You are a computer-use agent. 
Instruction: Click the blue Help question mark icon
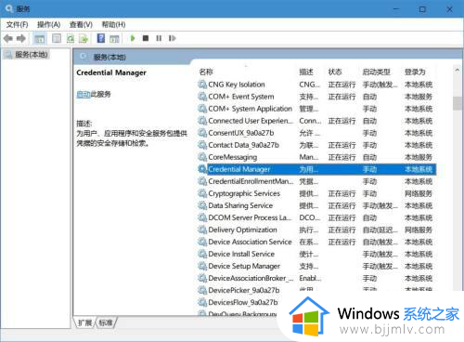[101, 38]
